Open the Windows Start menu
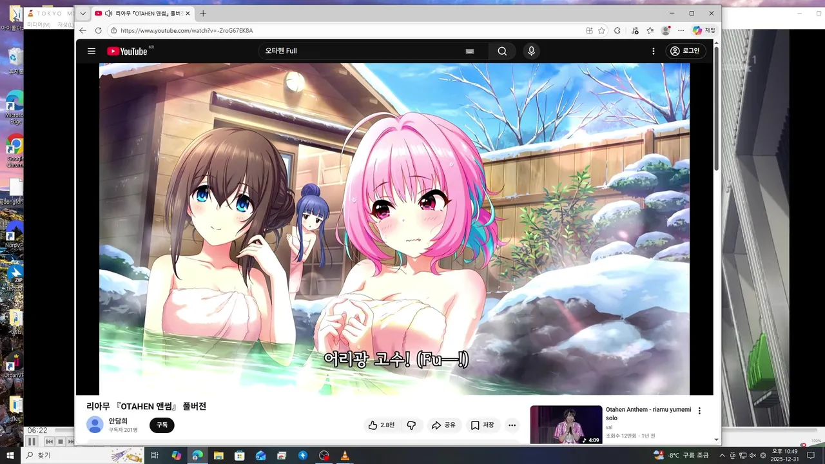 pos(10,455)
